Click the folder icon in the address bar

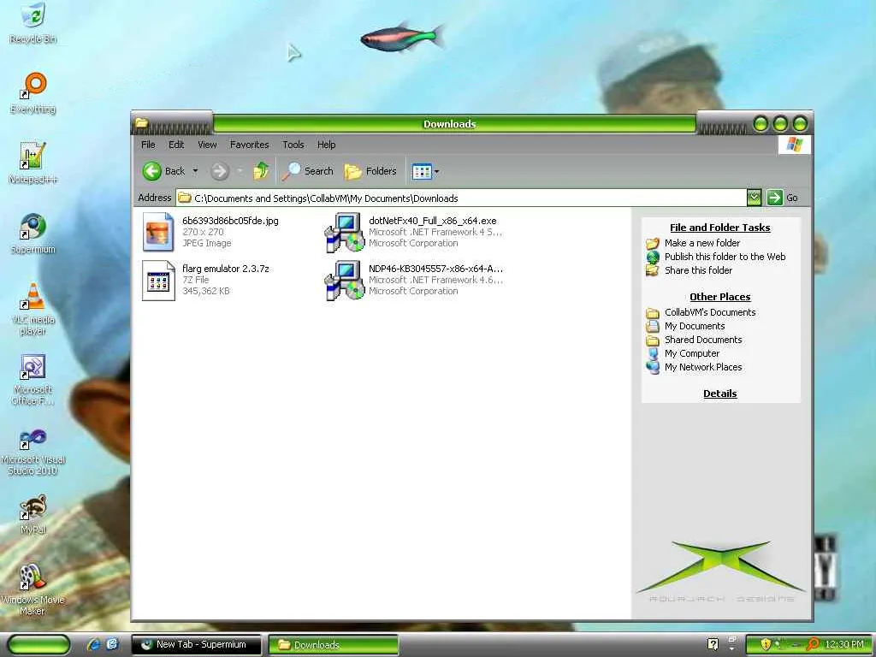[x=185, y=198]
